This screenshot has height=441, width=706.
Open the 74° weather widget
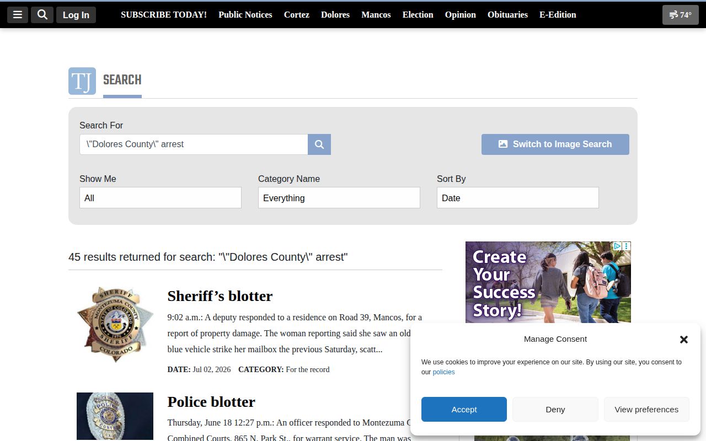point(680,15)
